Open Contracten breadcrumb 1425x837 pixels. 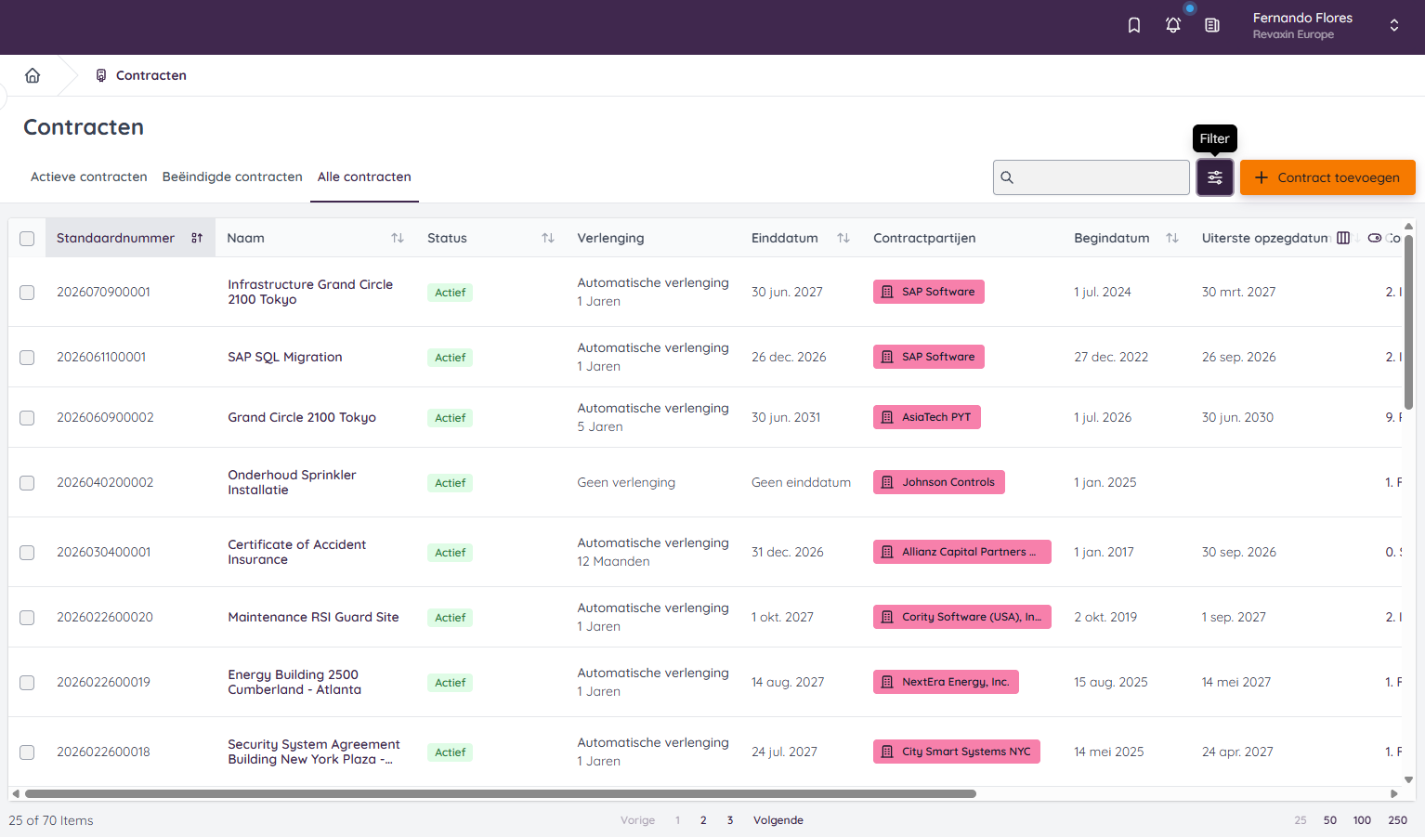tap(141, 75)
